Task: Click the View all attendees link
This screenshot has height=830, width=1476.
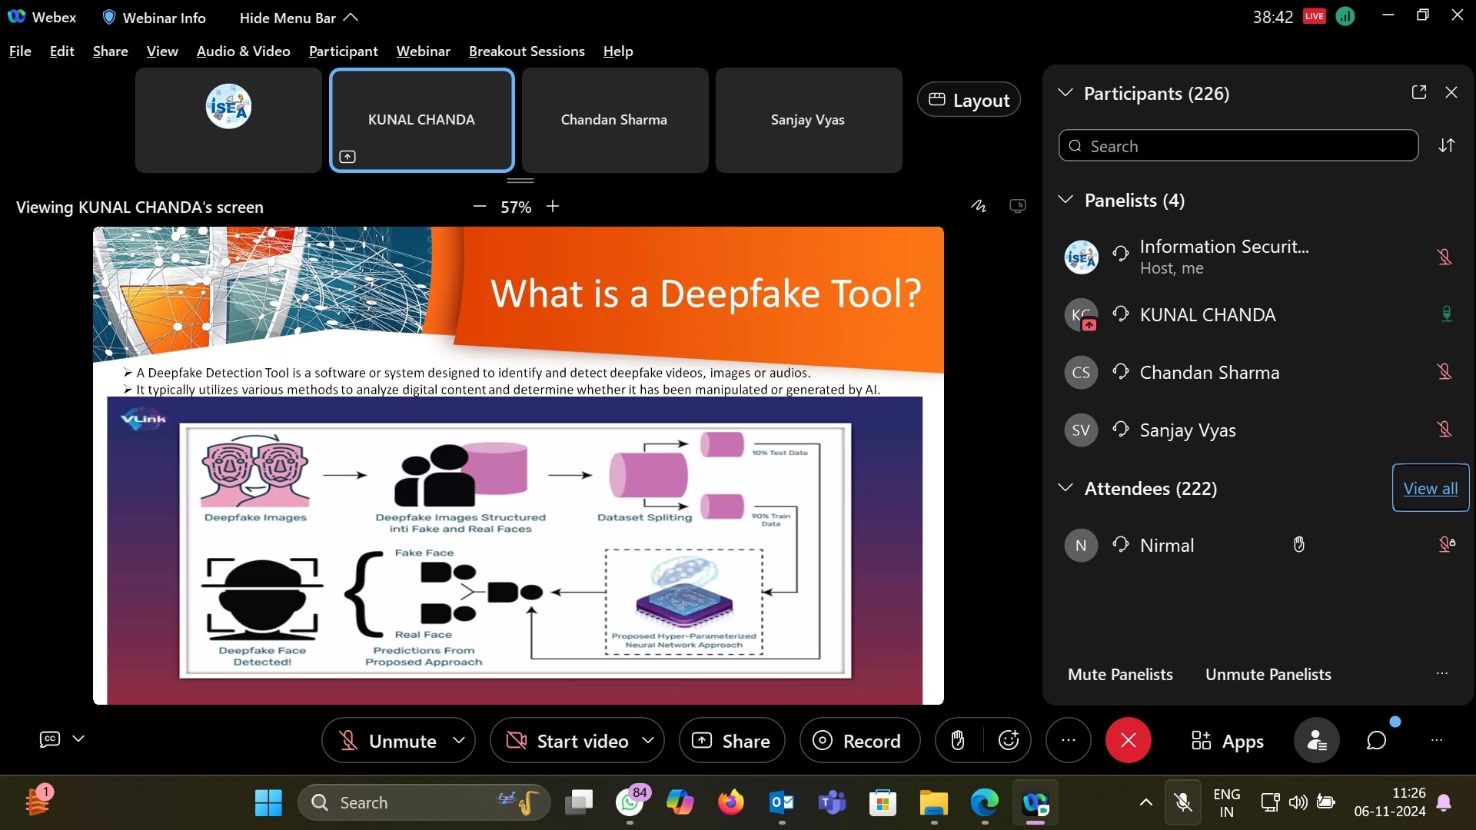Action: (1430, 488)
